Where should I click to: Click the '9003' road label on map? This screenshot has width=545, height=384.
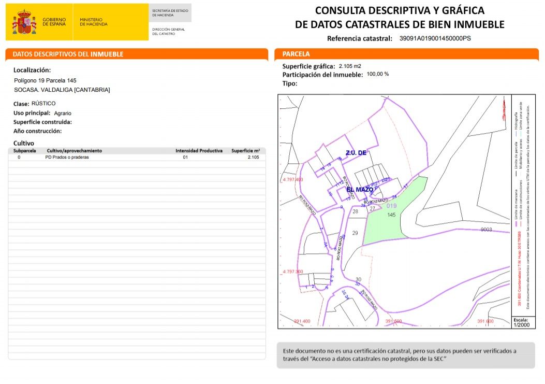point(487,230)
